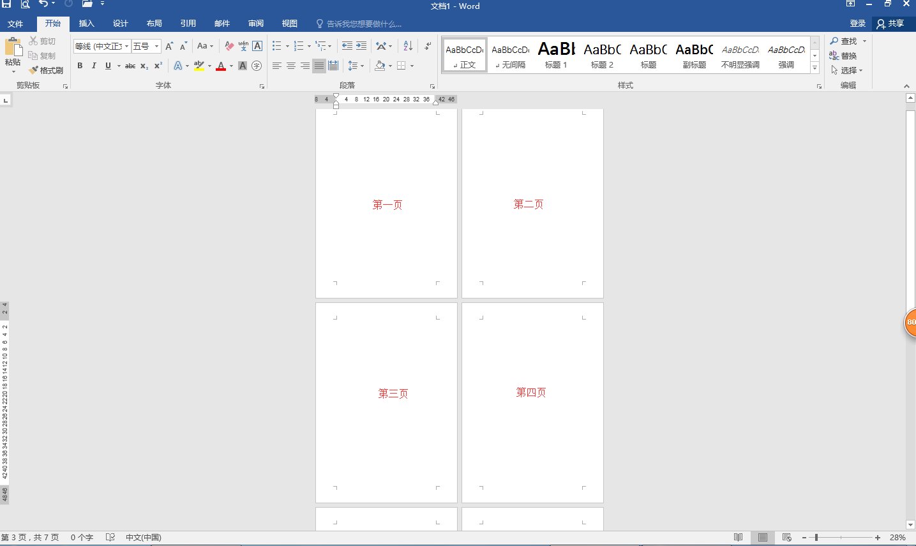The width and height of the screenshot is (916, 546).
Task: Open the font size dropdown
Action: coord(156,45)
